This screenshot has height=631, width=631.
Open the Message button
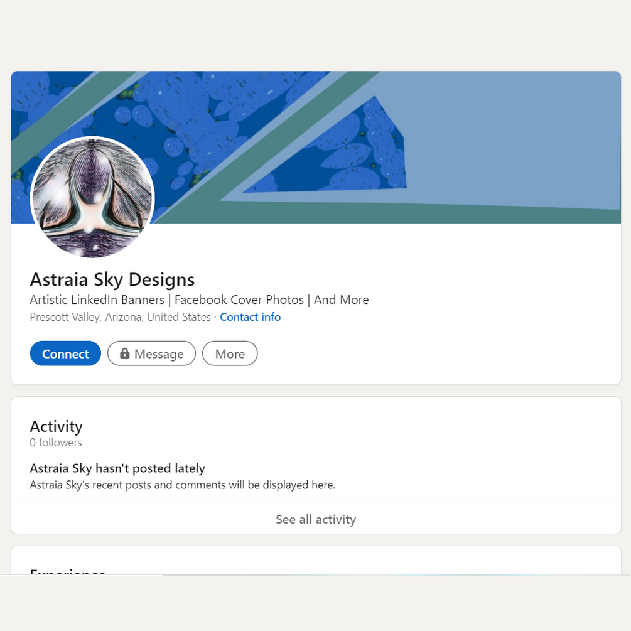pos(151,353)
